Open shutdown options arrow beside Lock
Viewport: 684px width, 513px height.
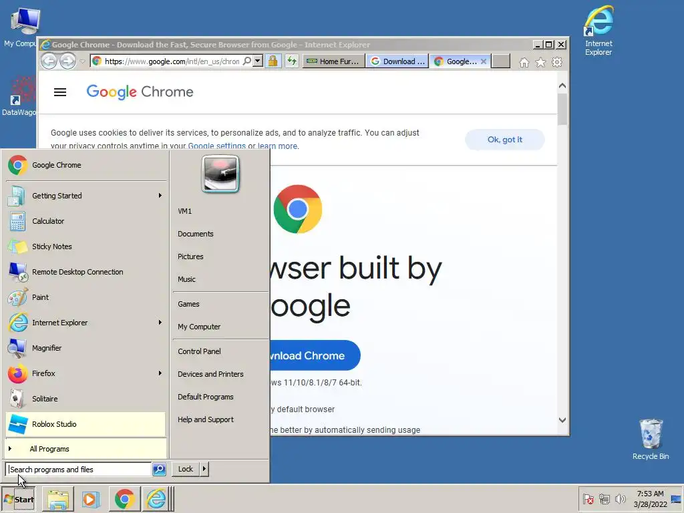(x=204, y=470)
